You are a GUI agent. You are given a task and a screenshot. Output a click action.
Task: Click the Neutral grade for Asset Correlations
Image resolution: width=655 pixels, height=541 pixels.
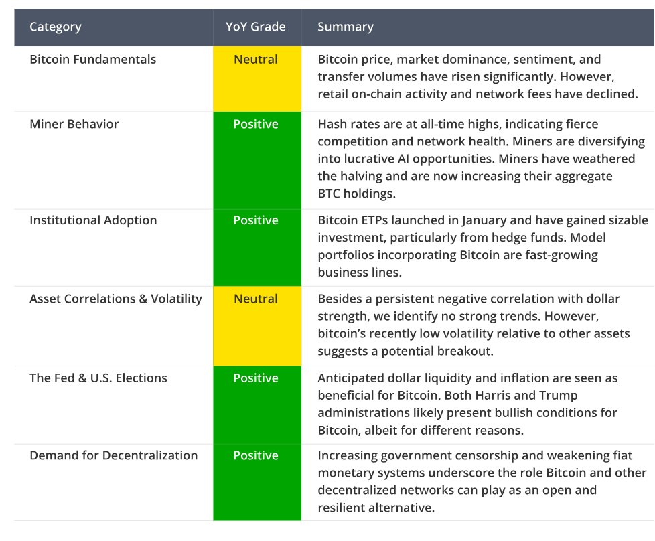[x=257, y=326]
